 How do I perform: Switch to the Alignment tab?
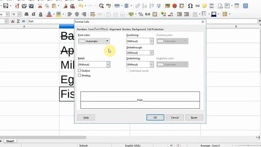click(115, 29)
